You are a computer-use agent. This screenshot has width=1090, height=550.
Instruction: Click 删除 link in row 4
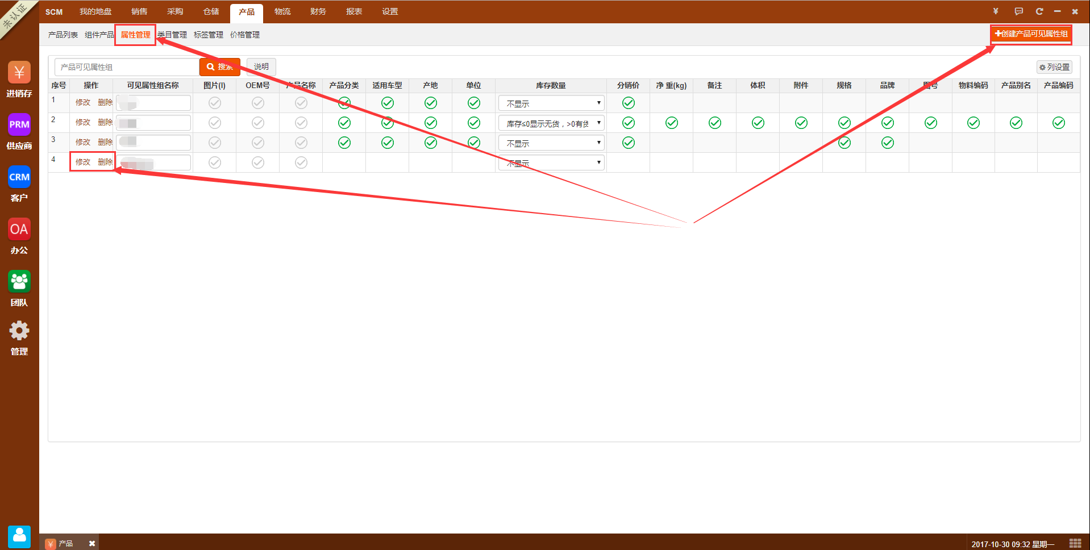click(105, 162)
